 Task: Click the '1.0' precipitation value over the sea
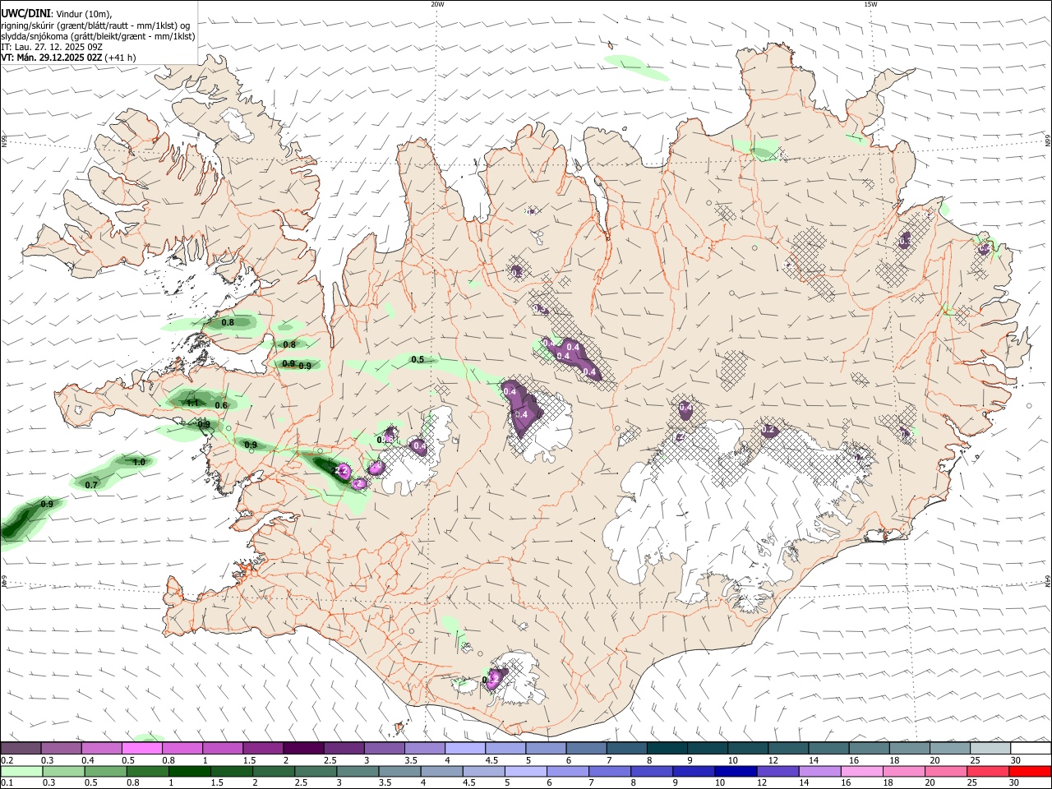pos(139,462)
